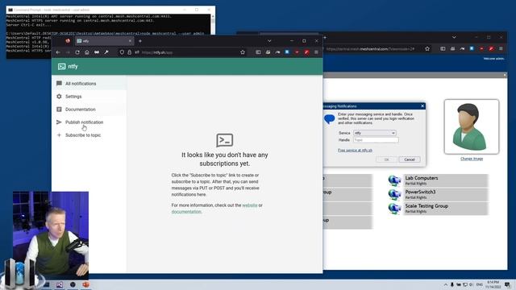Open the taskbar clock and date

point(493,284)
